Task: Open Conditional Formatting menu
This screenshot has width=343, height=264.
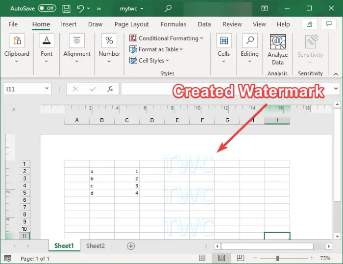Action: 166,38
